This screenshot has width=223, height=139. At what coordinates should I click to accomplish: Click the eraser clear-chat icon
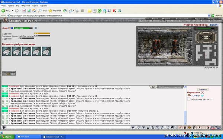(x=139, y=128)
